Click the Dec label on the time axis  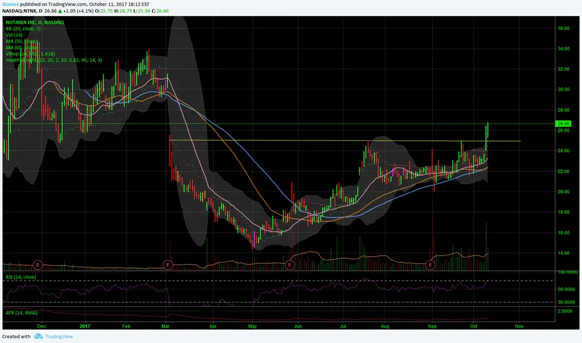(x=42, y=326)
